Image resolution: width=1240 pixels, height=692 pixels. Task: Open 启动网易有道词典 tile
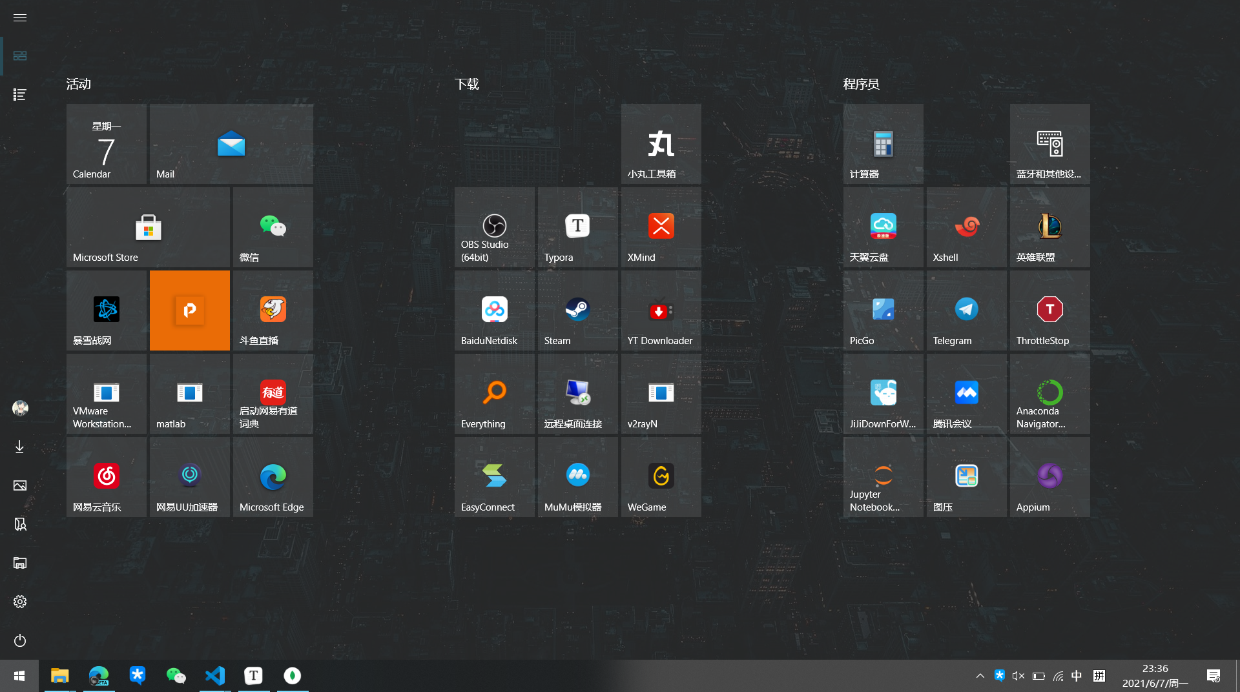click(273, 394)
